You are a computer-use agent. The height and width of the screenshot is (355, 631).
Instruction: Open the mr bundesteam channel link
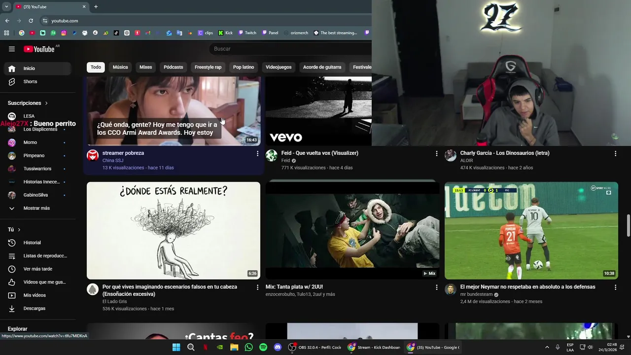point(477,294)
